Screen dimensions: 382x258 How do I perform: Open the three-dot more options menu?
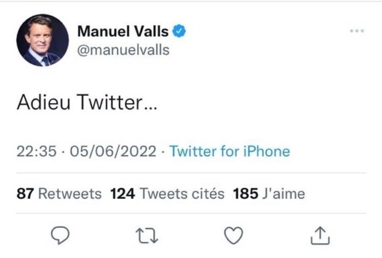click(357, 31)
